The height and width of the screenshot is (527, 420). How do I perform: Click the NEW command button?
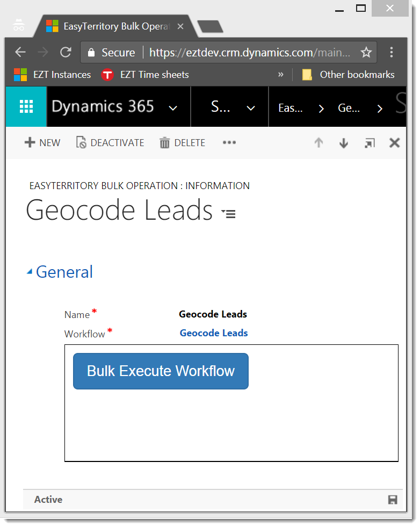pyautogui.click(x=42, y=143)
